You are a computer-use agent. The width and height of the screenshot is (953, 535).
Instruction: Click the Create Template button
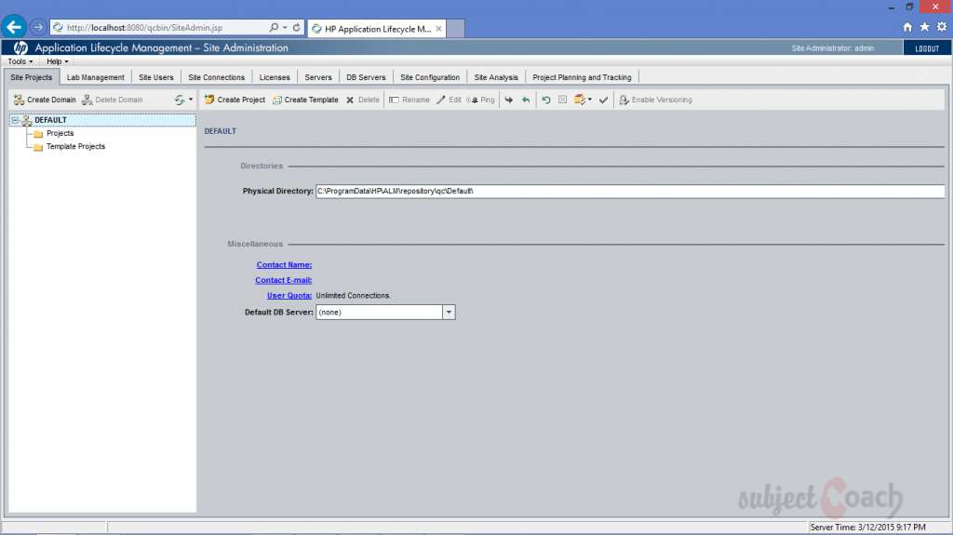(x=305, y=100)
